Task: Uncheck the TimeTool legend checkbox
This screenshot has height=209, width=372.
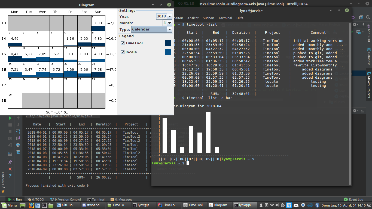Action: (123, 43)
